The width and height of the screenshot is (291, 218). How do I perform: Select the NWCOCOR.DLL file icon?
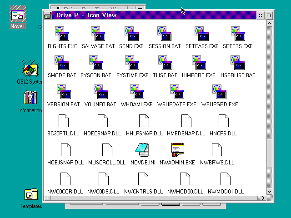click(x=65, y=179)
